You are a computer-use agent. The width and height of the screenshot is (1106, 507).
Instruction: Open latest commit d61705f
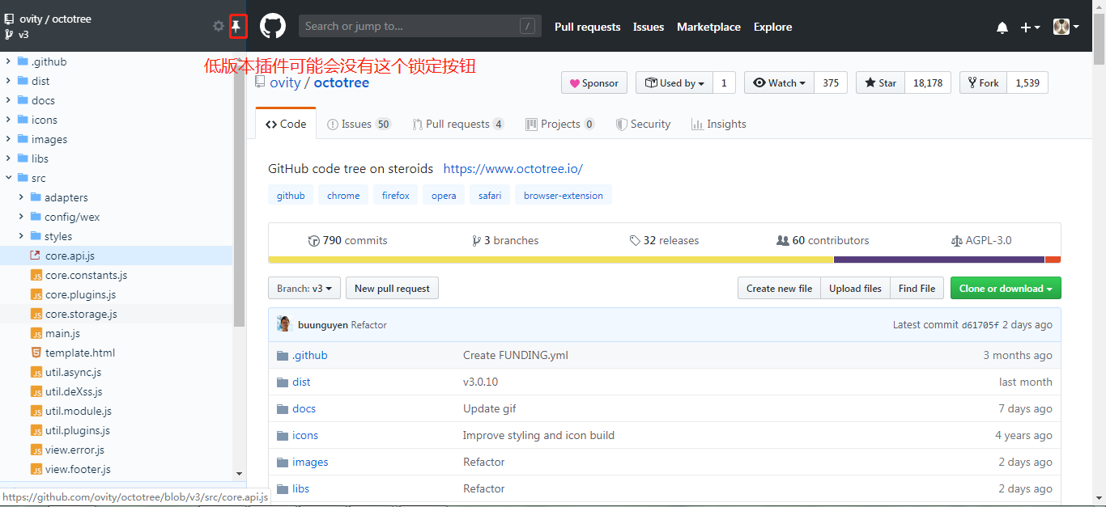980,325
